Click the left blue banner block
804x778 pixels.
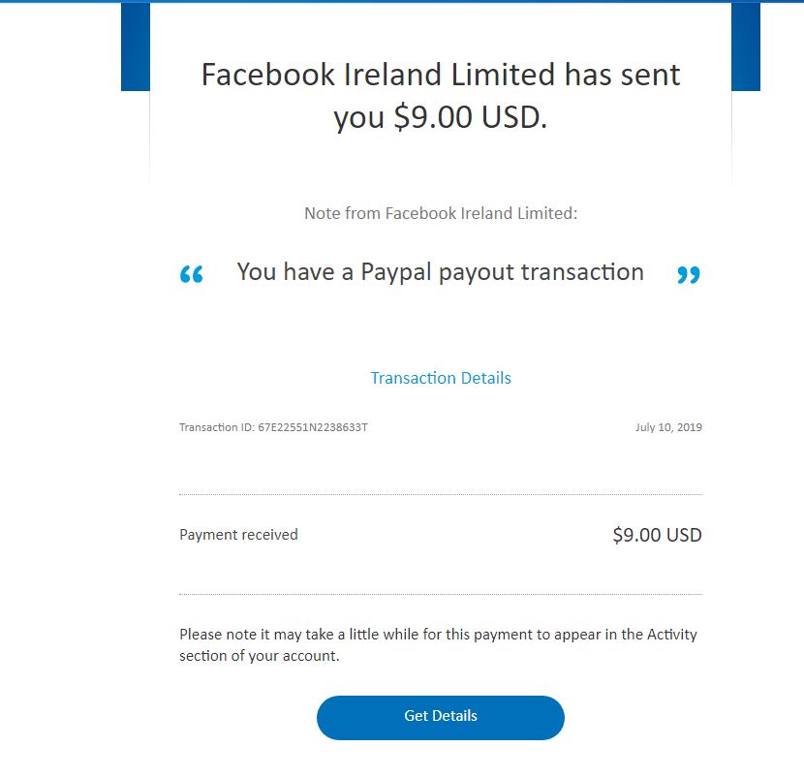click(135, 47)
